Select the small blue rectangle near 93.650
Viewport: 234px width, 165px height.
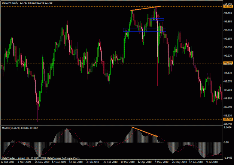pyautogui.click(x=157, y=19)
